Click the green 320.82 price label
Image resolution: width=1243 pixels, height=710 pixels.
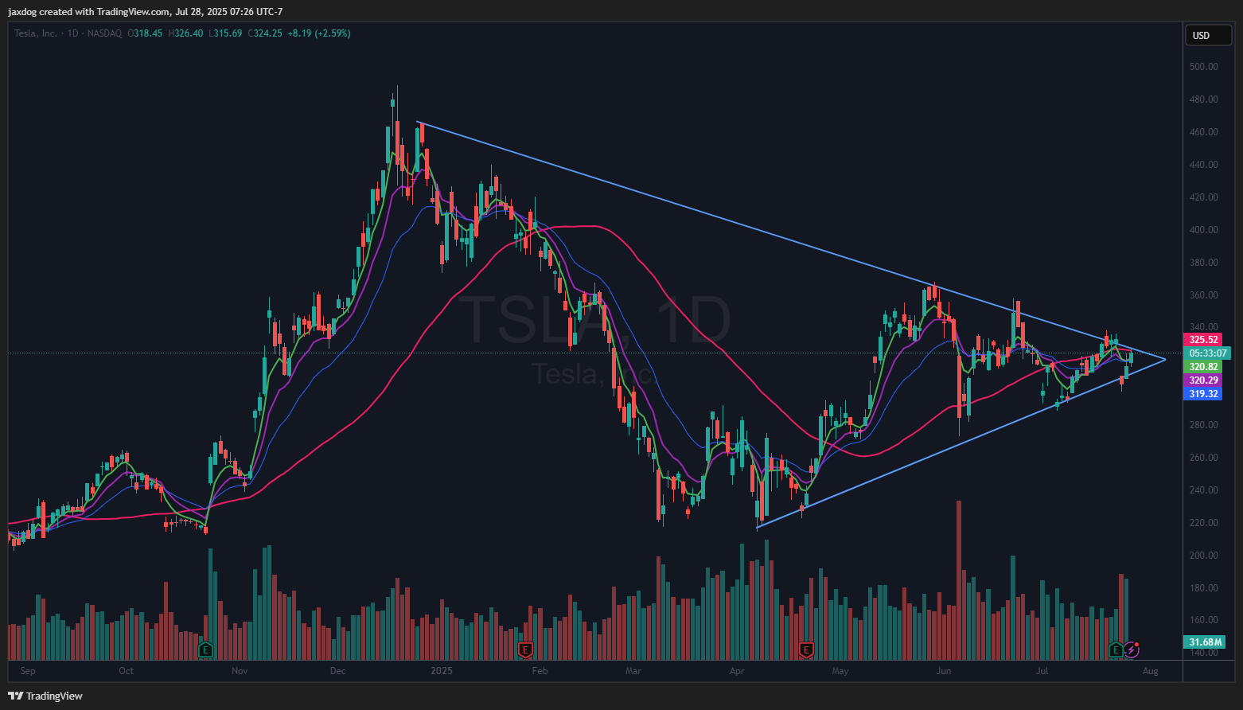(x=1203, y=367)
